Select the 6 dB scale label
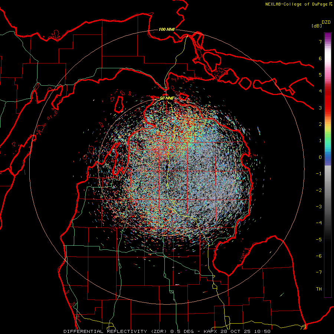The width and height of the screenshot is (334, 334). (320, 58)
